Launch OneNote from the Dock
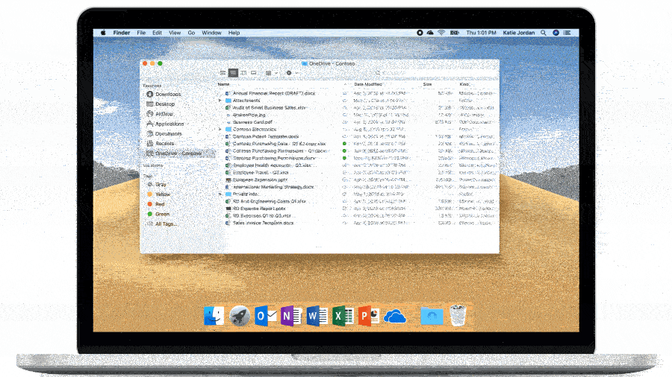 tap(291, 317)
